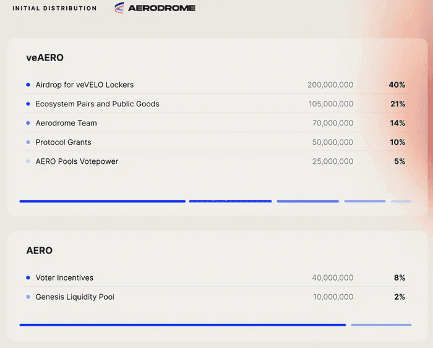433x348 pixels.
Task: Click the 8% Voter Incentives percentage
Action: pos(399,278)
